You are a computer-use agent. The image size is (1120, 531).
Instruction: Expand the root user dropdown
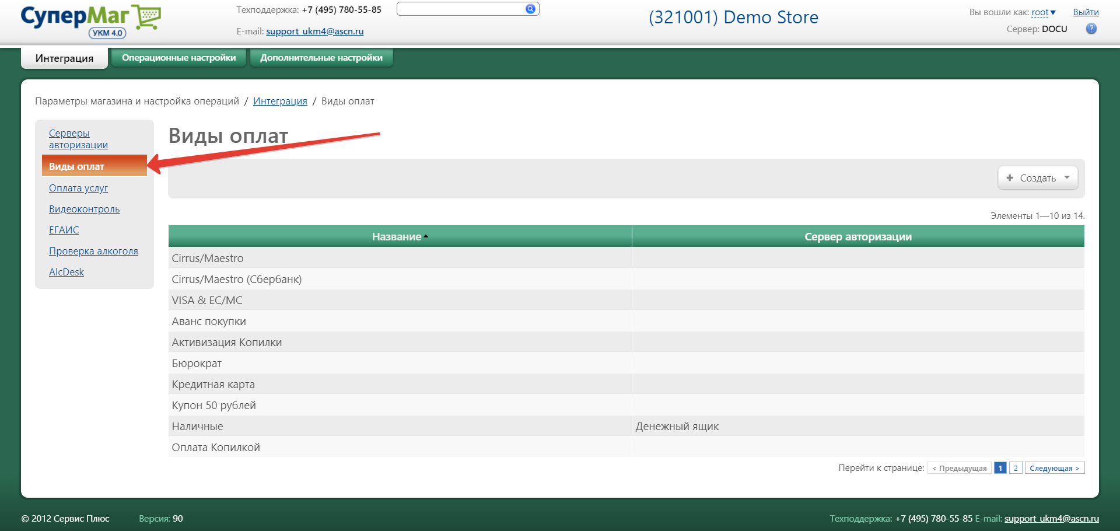(x=1043, y=12)
